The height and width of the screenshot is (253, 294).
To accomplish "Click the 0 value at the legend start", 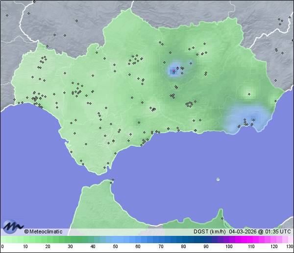I will pos(2,246).
